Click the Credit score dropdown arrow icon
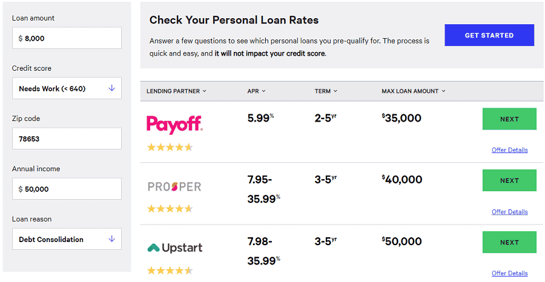The height and width of the screenshot is (282, 545). pos(111,88)
